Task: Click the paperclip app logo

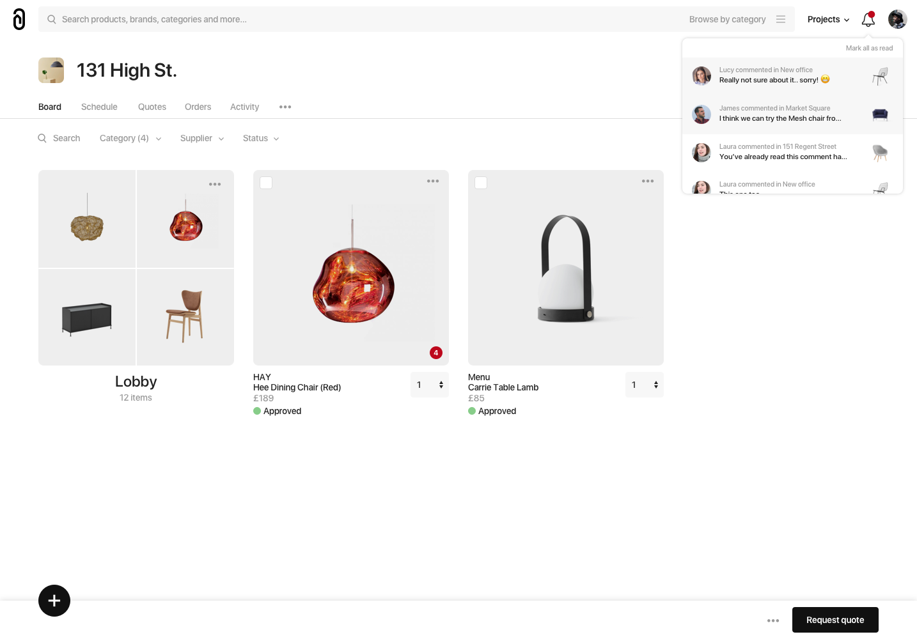Action: click(x=19, y=19)
